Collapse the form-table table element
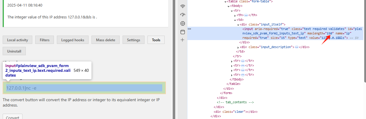 point(225,1)
